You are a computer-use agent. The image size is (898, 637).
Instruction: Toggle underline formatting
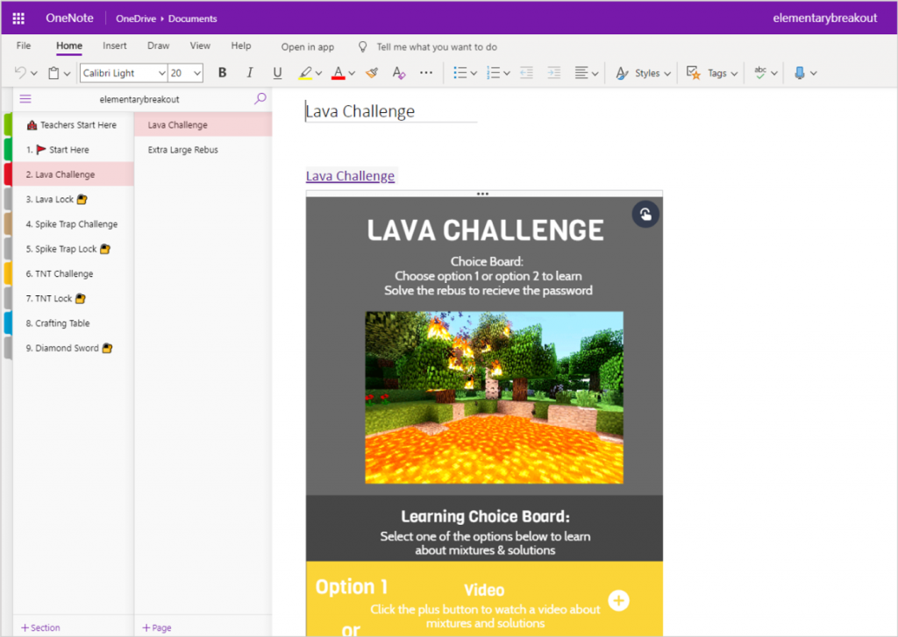[x=278, y=74]
